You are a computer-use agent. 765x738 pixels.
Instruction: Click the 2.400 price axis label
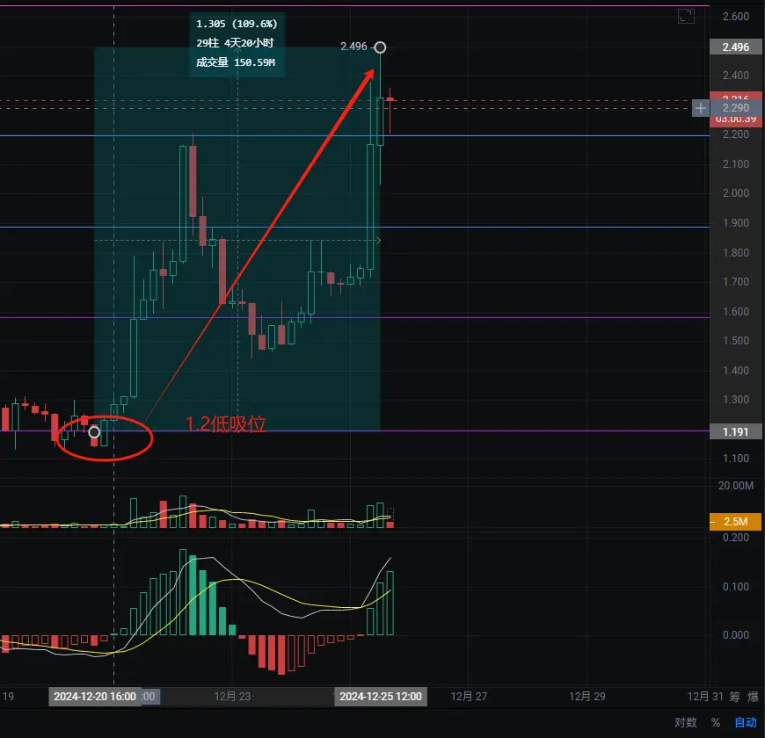click(736, 75)
